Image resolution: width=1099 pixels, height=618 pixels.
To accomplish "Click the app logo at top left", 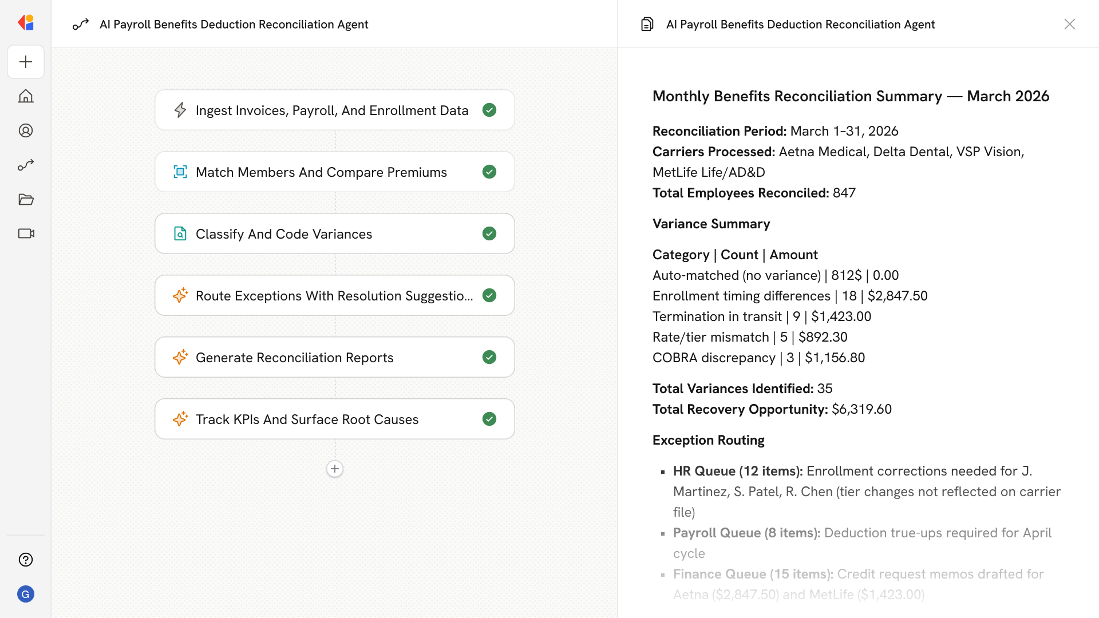I will coord(26,23).
